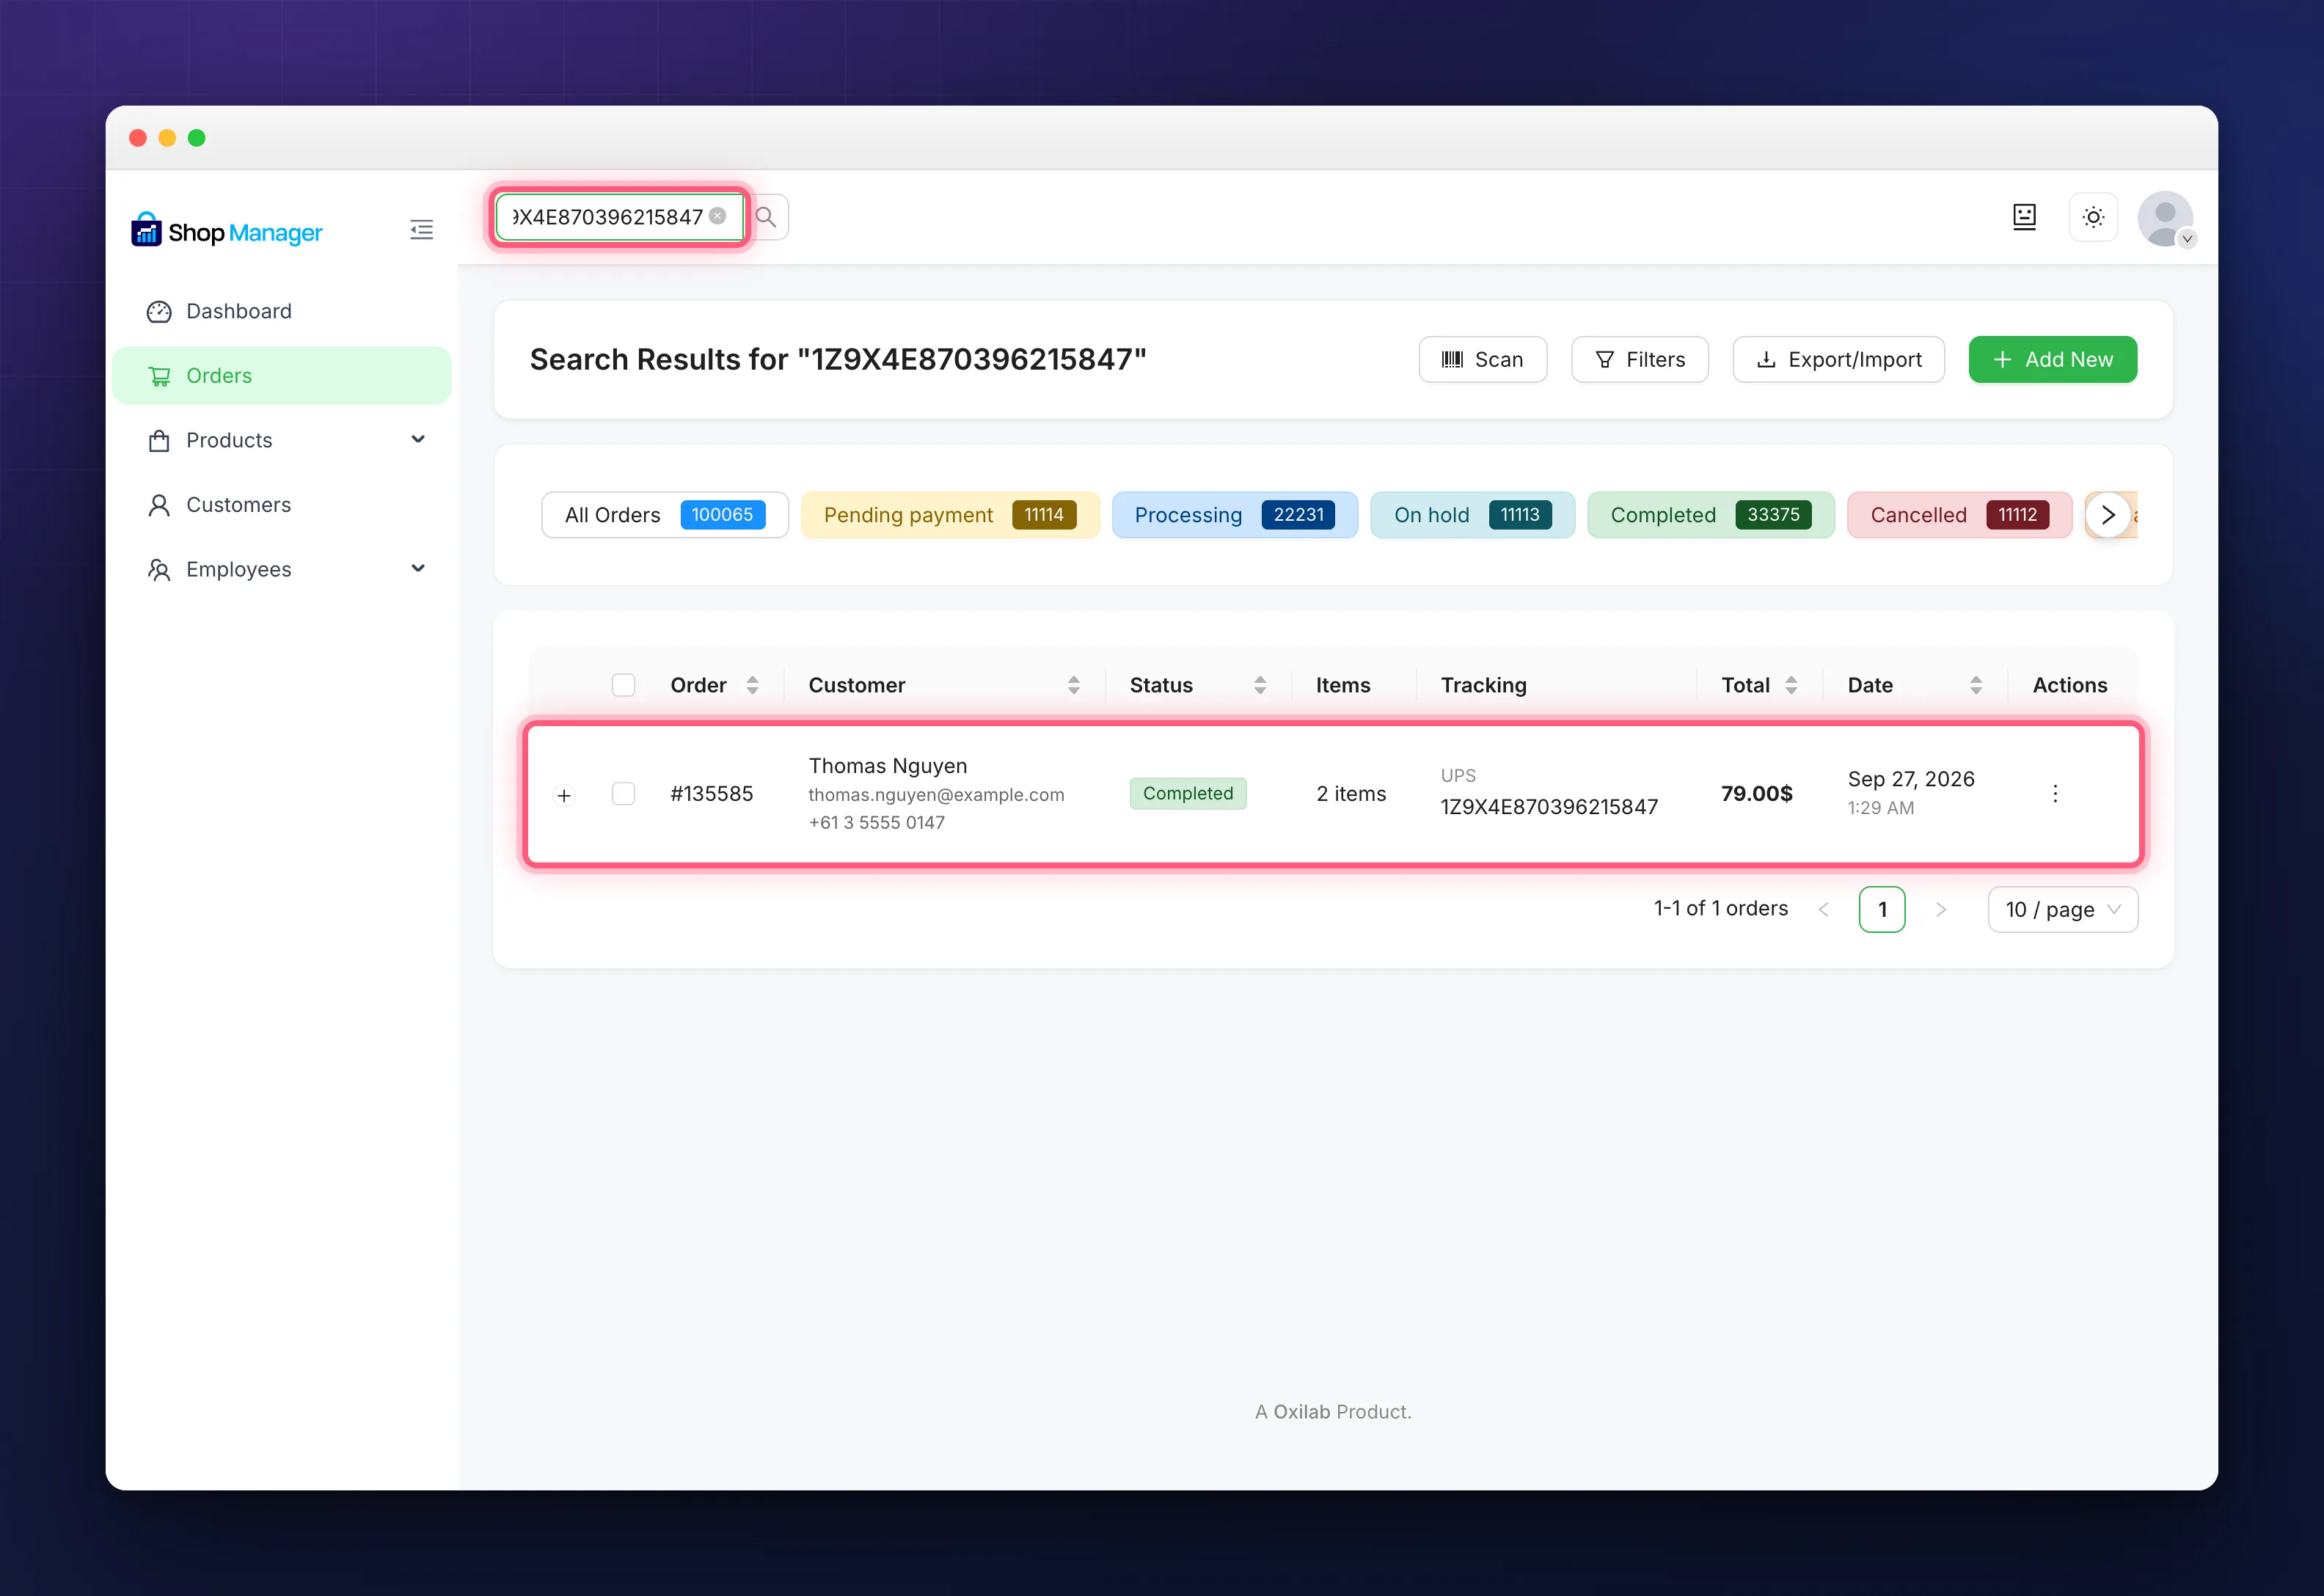Check the select-all orders checkbox
Image resolution: width=2324 pixels, height=1596 pixels.
pyautogui.click(x=623, y=685)
